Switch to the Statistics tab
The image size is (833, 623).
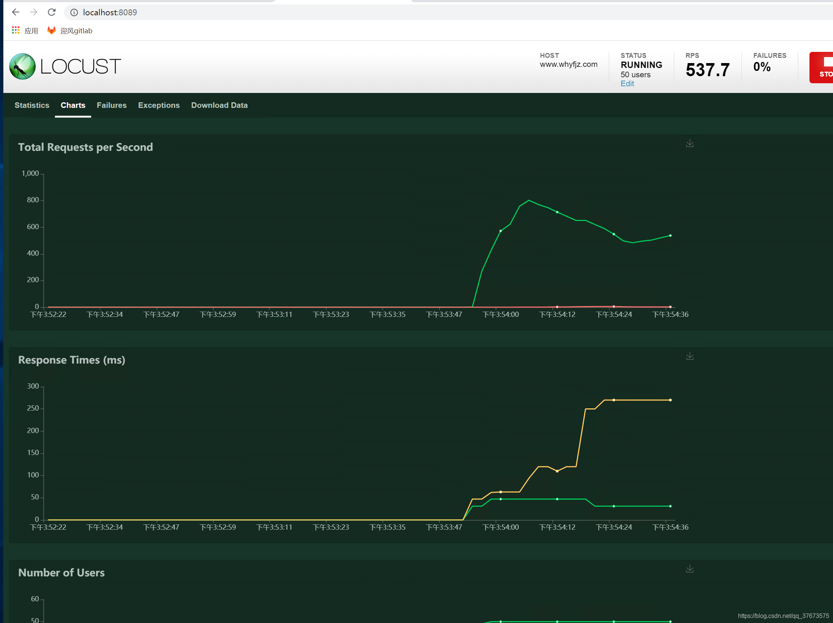click(x=32, y=105)
